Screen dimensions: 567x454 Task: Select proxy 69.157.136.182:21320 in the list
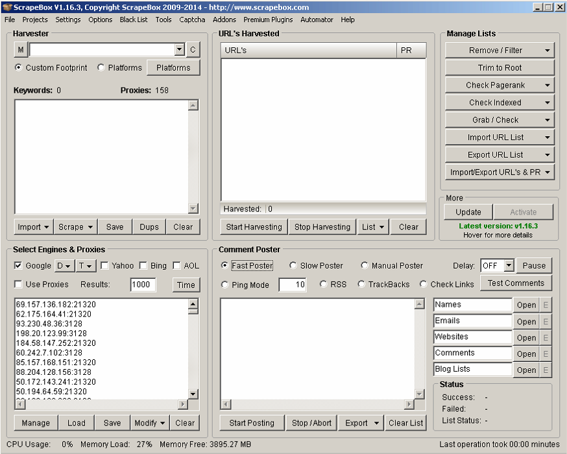point(56,304)
